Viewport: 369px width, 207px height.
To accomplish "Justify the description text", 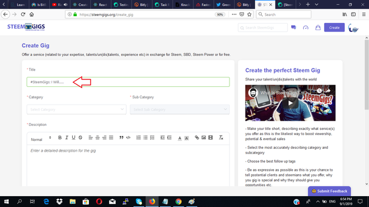I will pyautogui.click(x=111, y=137).
